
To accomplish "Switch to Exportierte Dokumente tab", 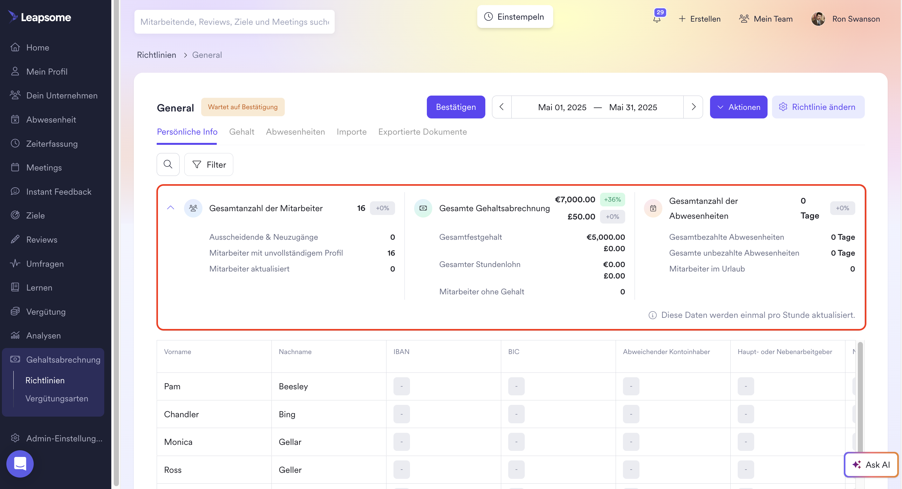I will [422, 132].
